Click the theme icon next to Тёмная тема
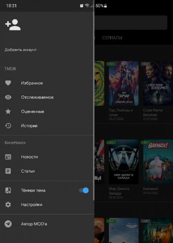The height and width of the screenshot is (243, 173). point(8,190)
